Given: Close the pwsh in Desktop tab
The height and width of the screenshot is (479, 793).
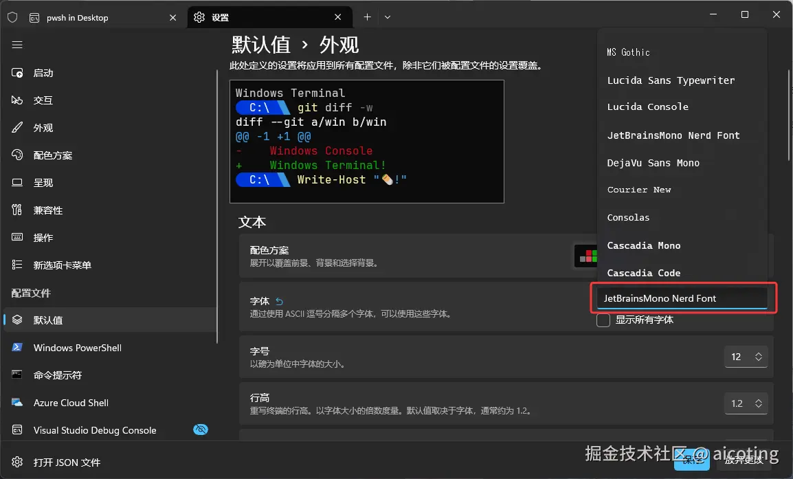Looking at the screenshot, I should click(x=173, y=18).
